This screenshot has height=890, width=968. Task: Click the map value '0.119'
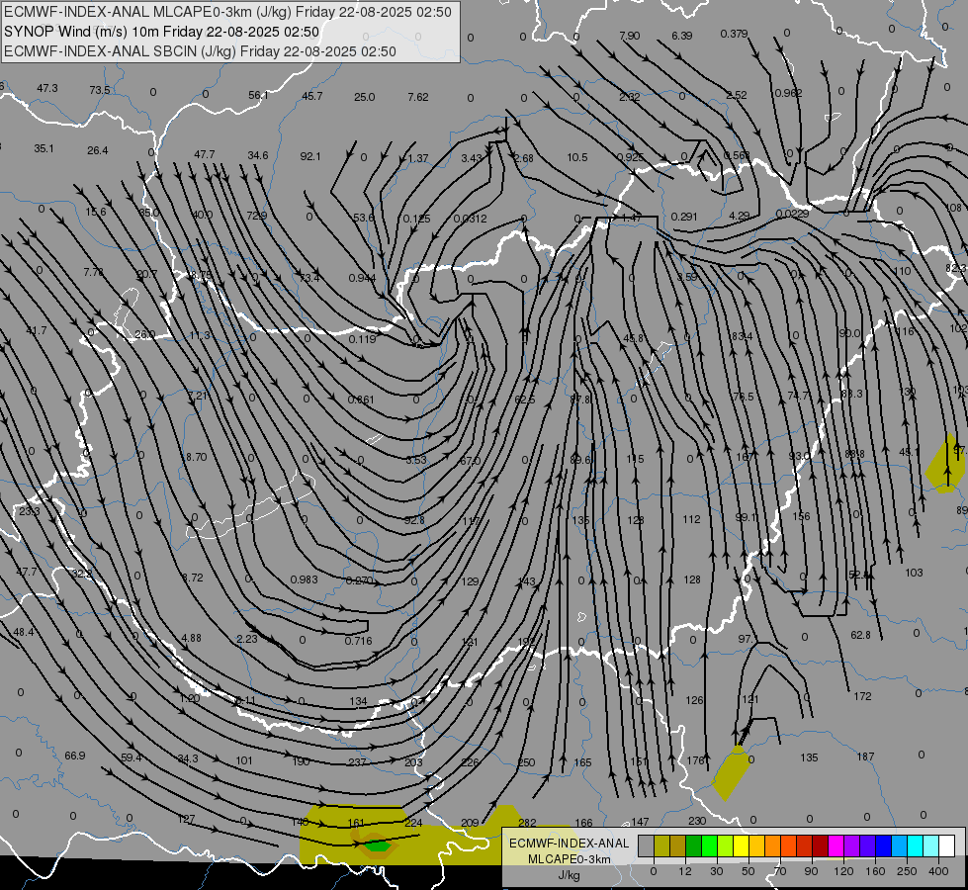click(362, 339)
